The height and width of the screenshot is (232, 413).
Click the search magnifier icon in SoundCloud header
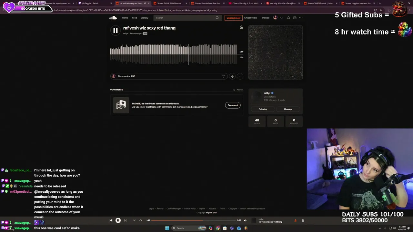(x=217, y=18)
